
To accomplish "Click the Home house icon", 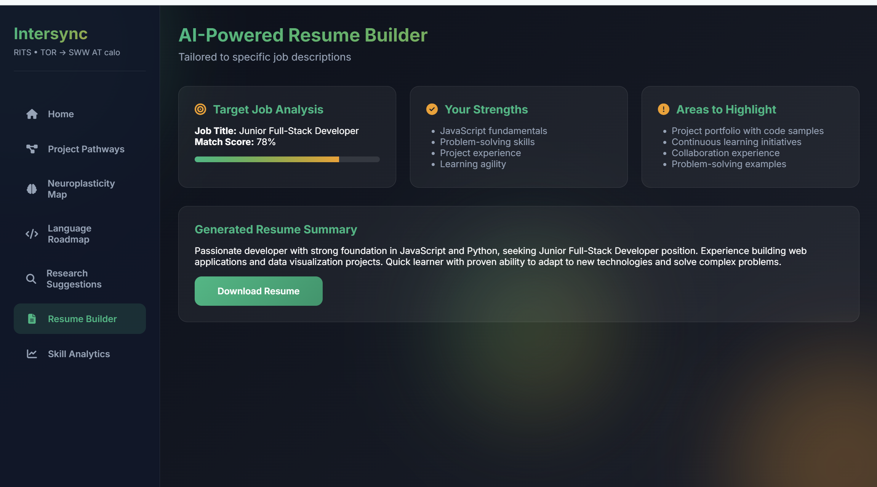I will click(x=32, y=114).
